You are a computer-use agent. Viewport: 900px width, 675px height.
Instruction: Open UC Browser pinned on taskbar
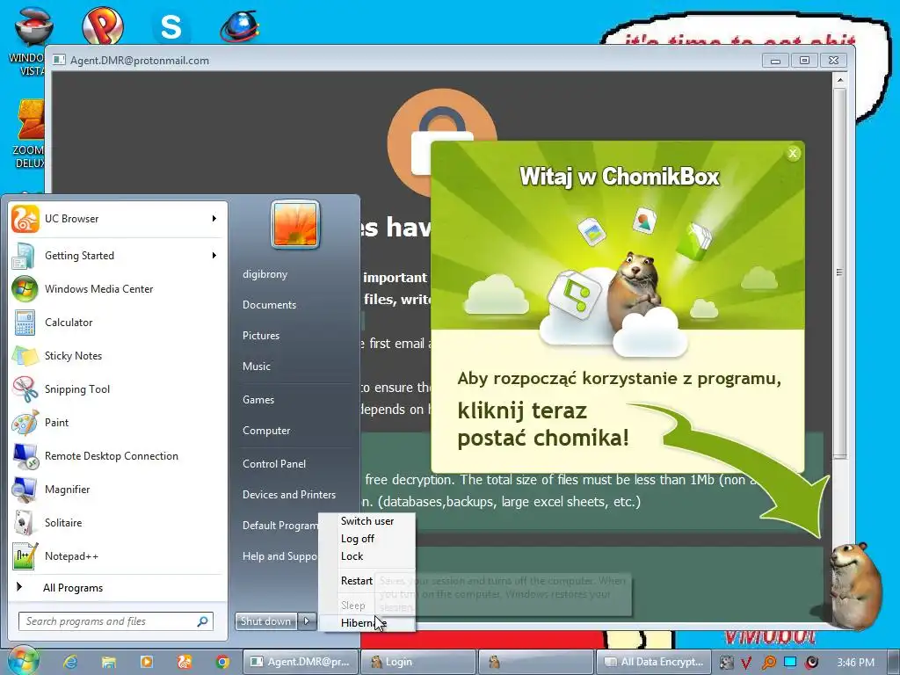(x=185, y=662)
